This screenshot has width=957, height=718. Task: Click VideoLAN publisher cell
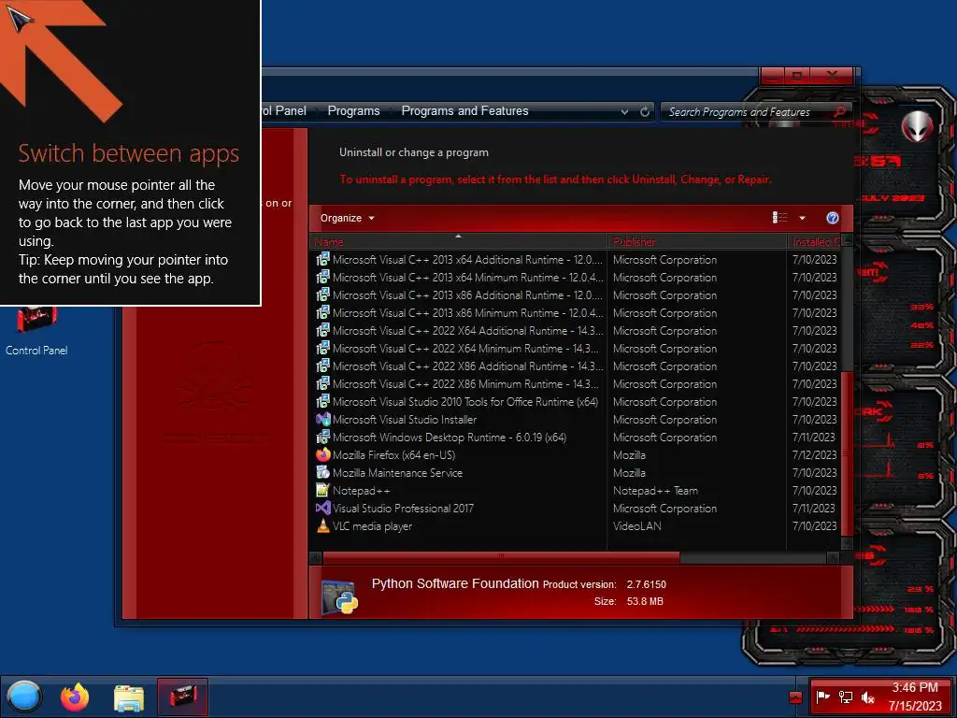pos(637,525)
